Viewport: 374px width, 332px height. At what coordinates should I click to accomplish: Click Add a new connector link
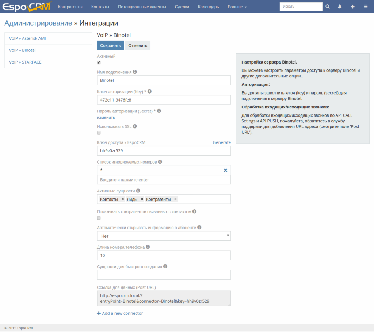(x=122, y=313)
